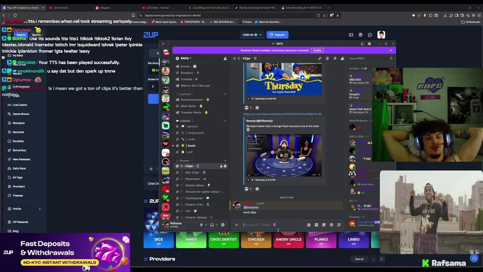The width and height of the screenshot is (483, 272).
Task: Open the Discord inbox icon in title bar
Action: pos(363,44)
